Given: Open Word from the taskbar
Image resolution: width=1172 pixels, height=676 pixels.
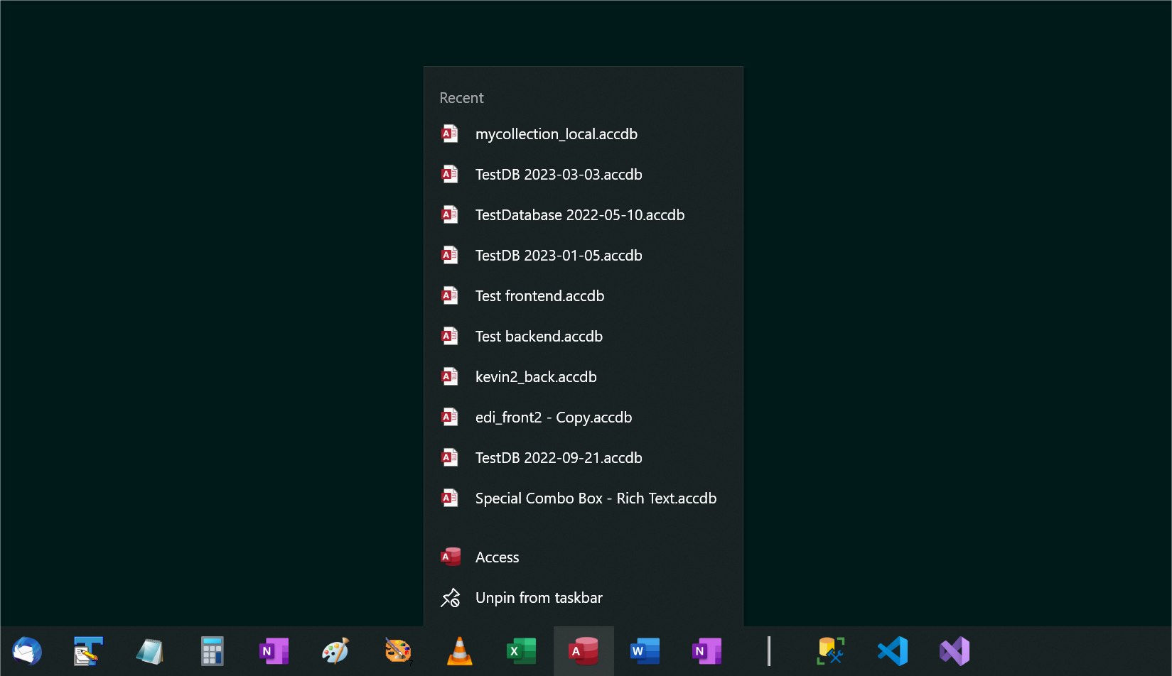Looking at the screenshot, I should [x=645, y=650].
